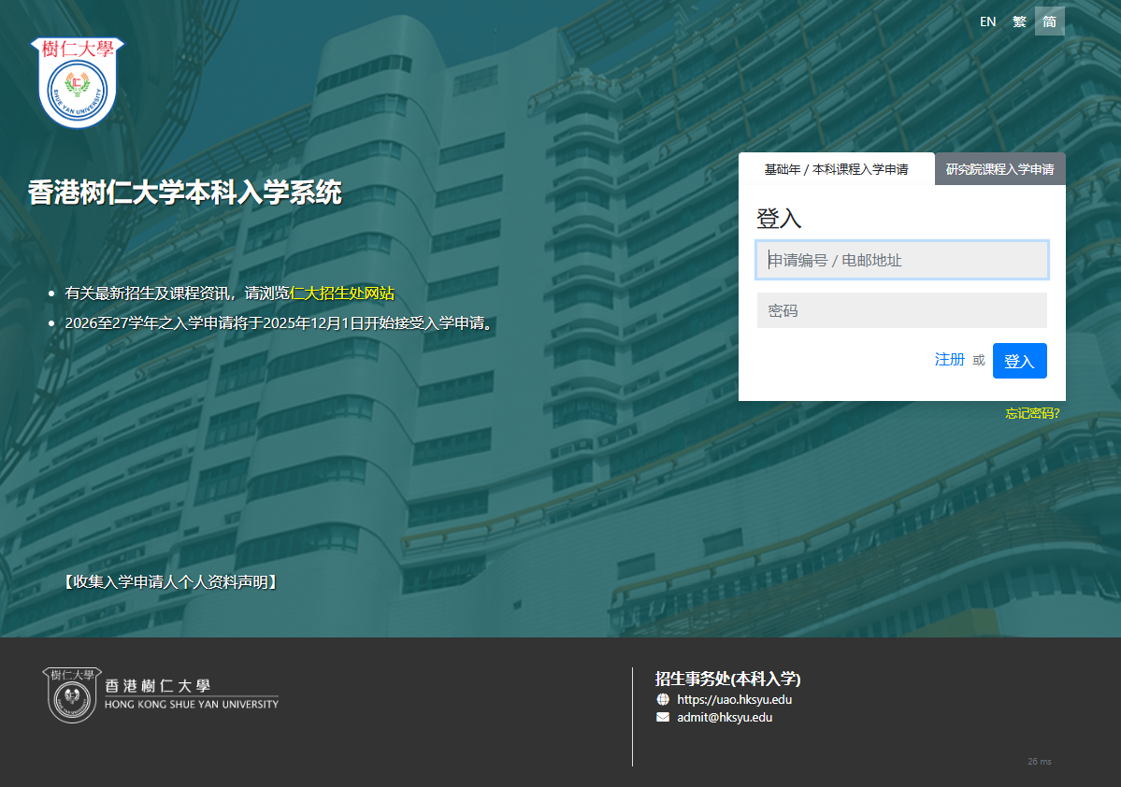This screenshot has width=1121, height=787.
Task: Click the Shue Yan University crest logo at top
Action: [x=77, y=81]
